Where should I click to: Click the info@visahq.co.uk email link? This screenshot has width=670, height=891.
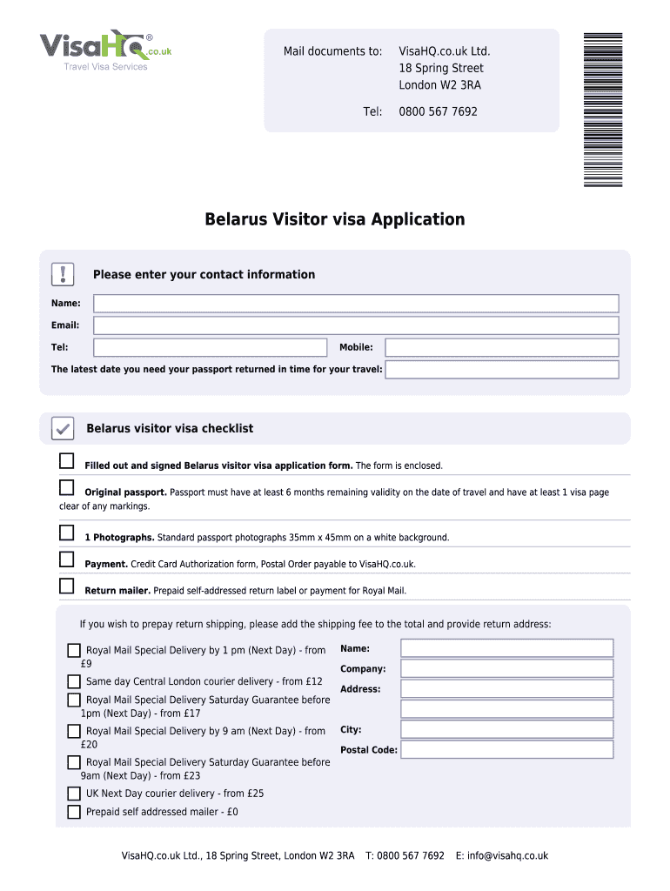[507, 855]
